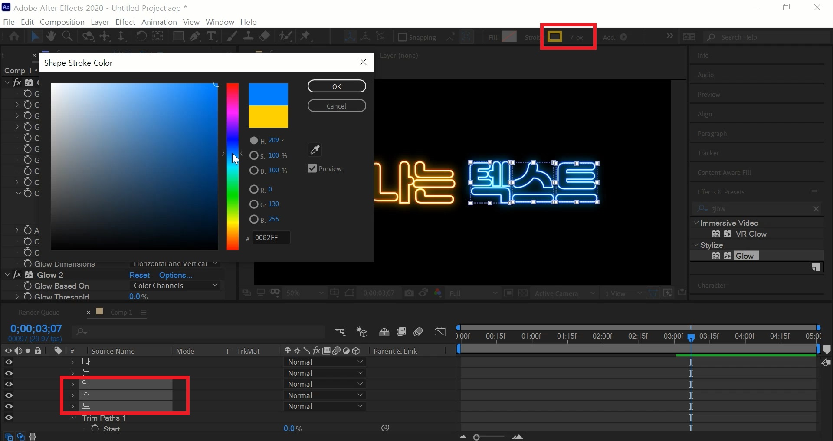The height and width of the screenshot is (441, 833).
Task: Click stopwatch next to Glow Threshold
Action: (x=28, y=296)
